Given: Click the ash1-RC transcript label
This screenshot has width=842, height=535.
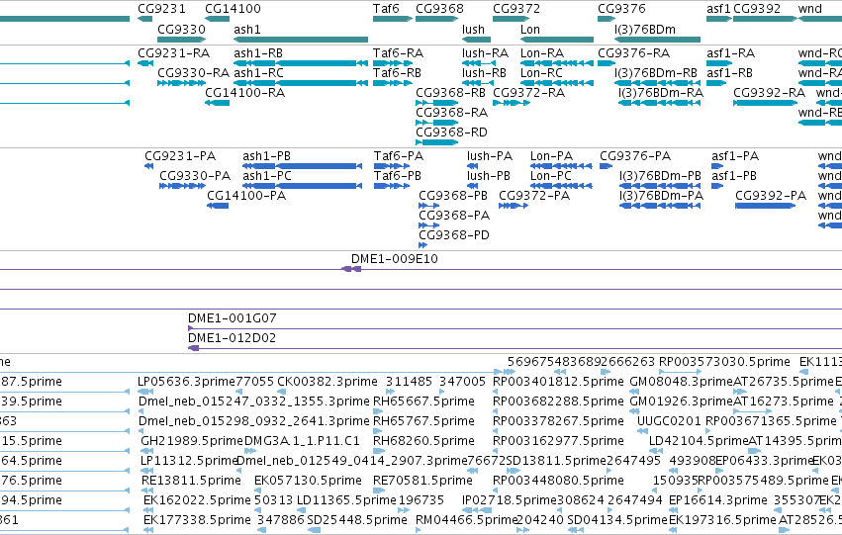Looking at the screenshot, I should pyautogui.click(x=258, y=73).
